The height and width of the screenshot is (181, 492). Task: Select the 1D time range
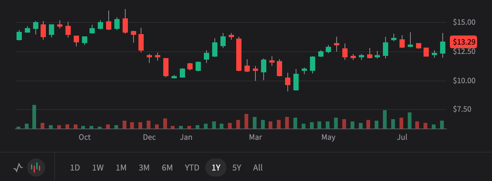pyautogui.click(x=75, y=168)
